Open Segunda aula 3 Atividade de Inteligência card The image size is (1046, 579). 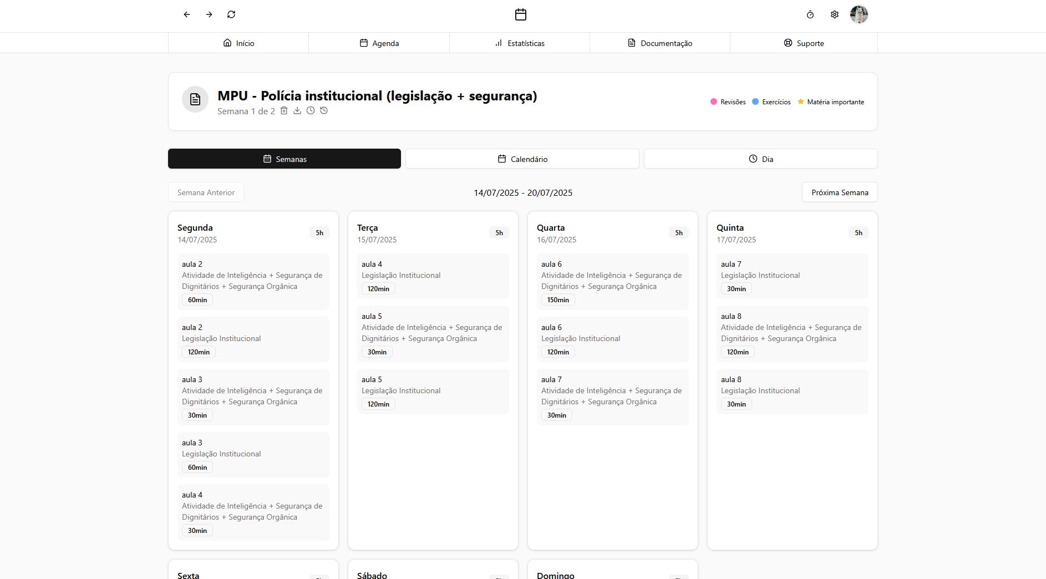[x=253, y=397]
